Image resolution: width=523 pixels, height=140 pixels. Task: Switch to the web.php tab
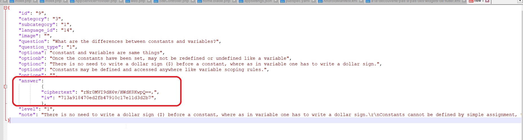(x=138, y=1)
